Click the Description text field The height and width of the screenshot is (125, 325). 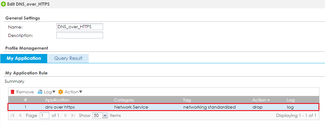coord(79,35)
